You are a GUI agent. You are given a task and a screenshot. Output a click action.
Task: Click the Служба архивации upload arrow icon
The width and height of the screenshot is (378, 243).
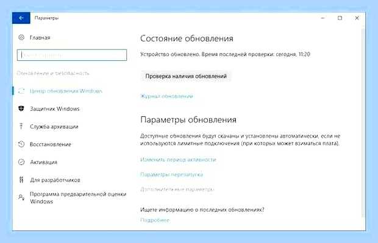pos(21,126)
